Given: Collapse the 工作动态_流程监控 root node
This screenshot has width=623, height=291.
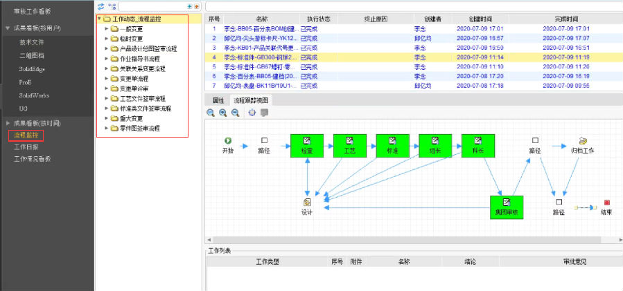Looking at the screenshot, I should point(100,19).
